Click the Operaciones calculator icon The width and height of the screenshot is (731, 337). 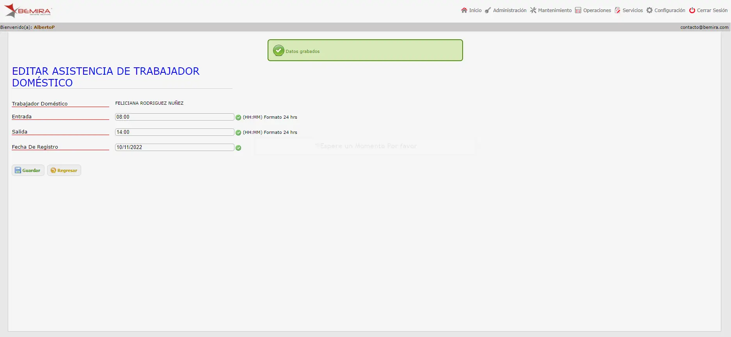578,11
